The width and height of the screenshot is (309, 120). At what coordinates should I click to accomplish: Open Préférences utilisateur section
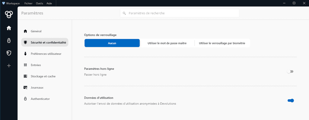click(45, 54)
